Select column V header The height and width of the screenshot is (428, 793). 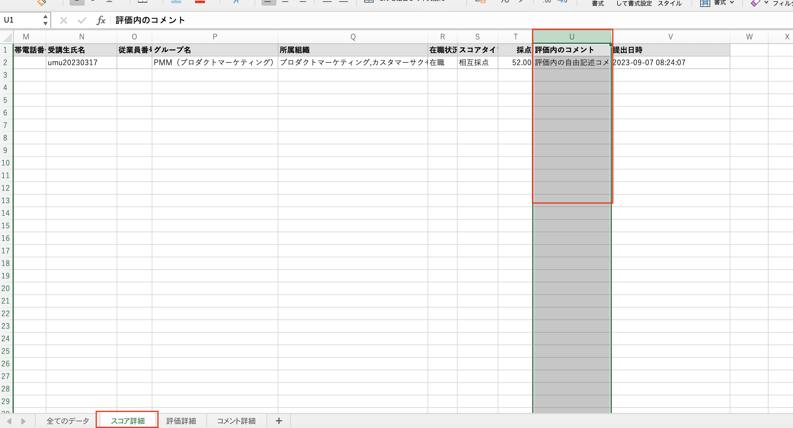point(670,37)
